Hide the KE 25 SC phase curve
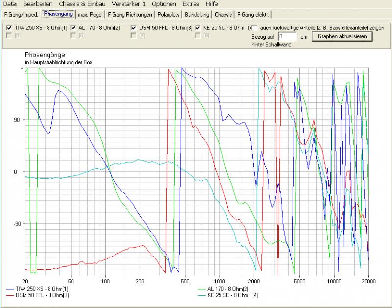This screenshot has width=392, height=308. tap(198, 28)
